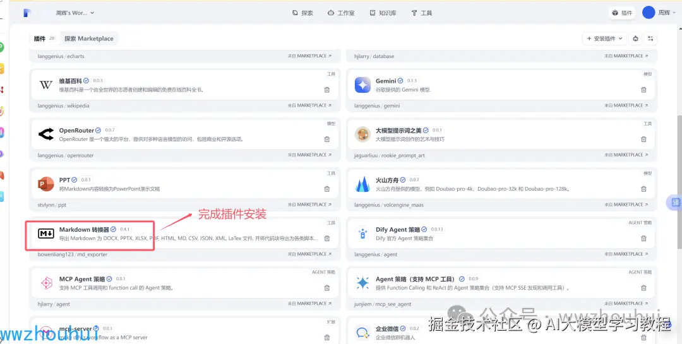Click the MCP Agent 策略 pink icon
682x344 pixels.
pos(46,283)
